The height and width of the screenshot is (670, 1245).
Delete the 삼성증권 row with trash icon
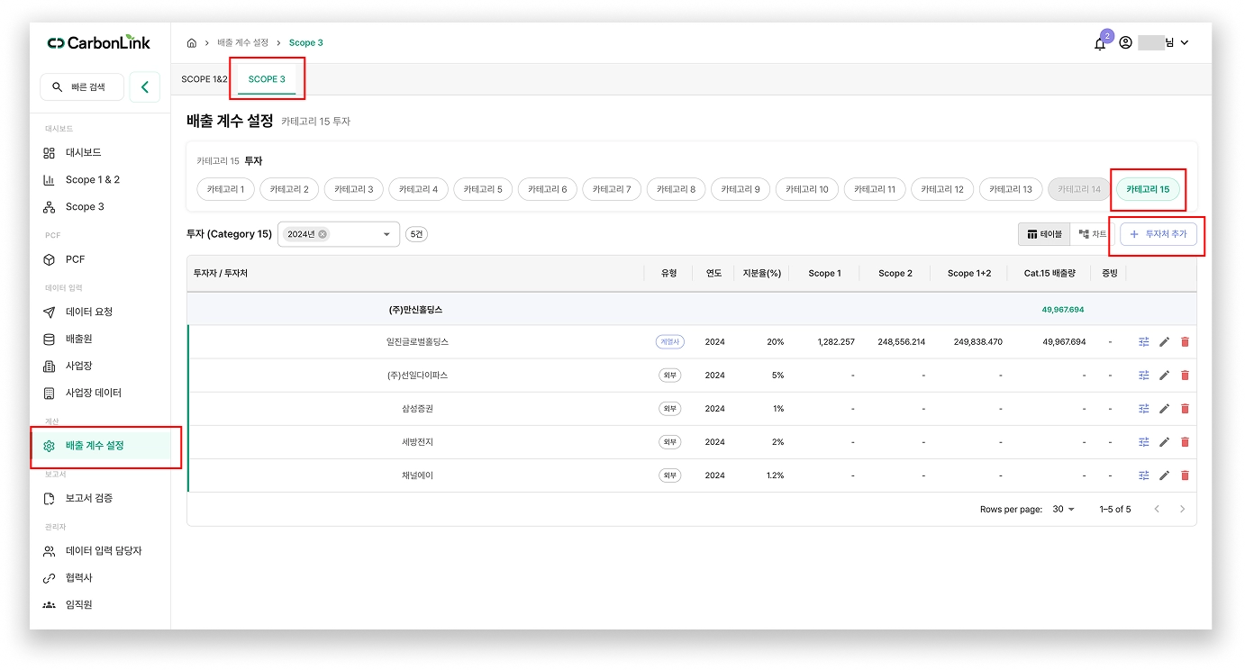[1185, 409]
